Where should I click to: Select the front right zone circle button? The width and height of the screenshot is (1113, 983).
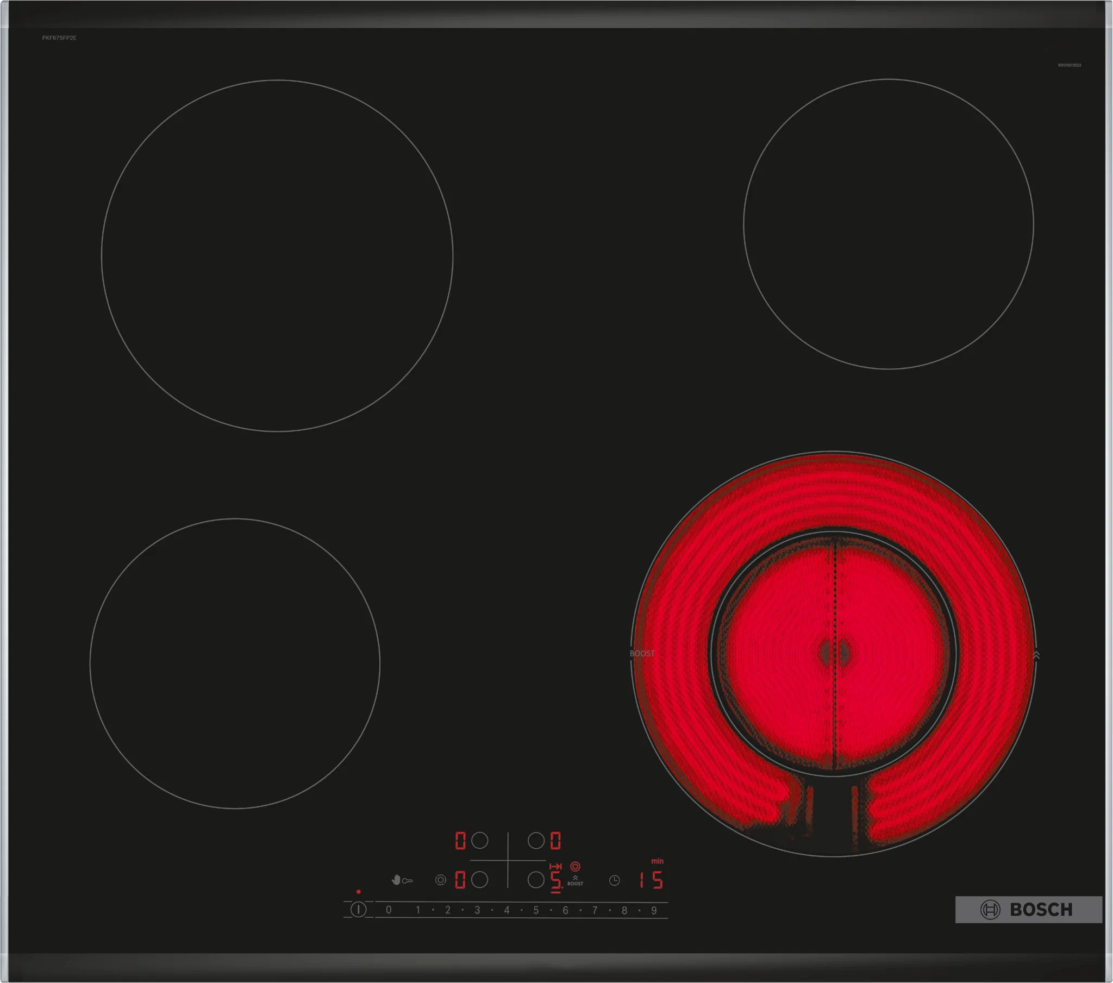(x=536, y=880)
